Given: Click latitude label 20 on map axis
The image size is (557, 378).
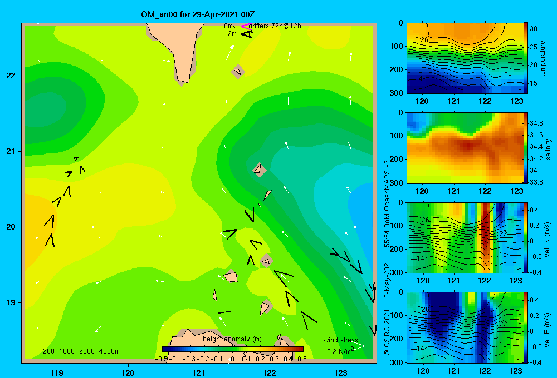Looking at the screenshot, I should pyautogui.click(x=11, y=227).
